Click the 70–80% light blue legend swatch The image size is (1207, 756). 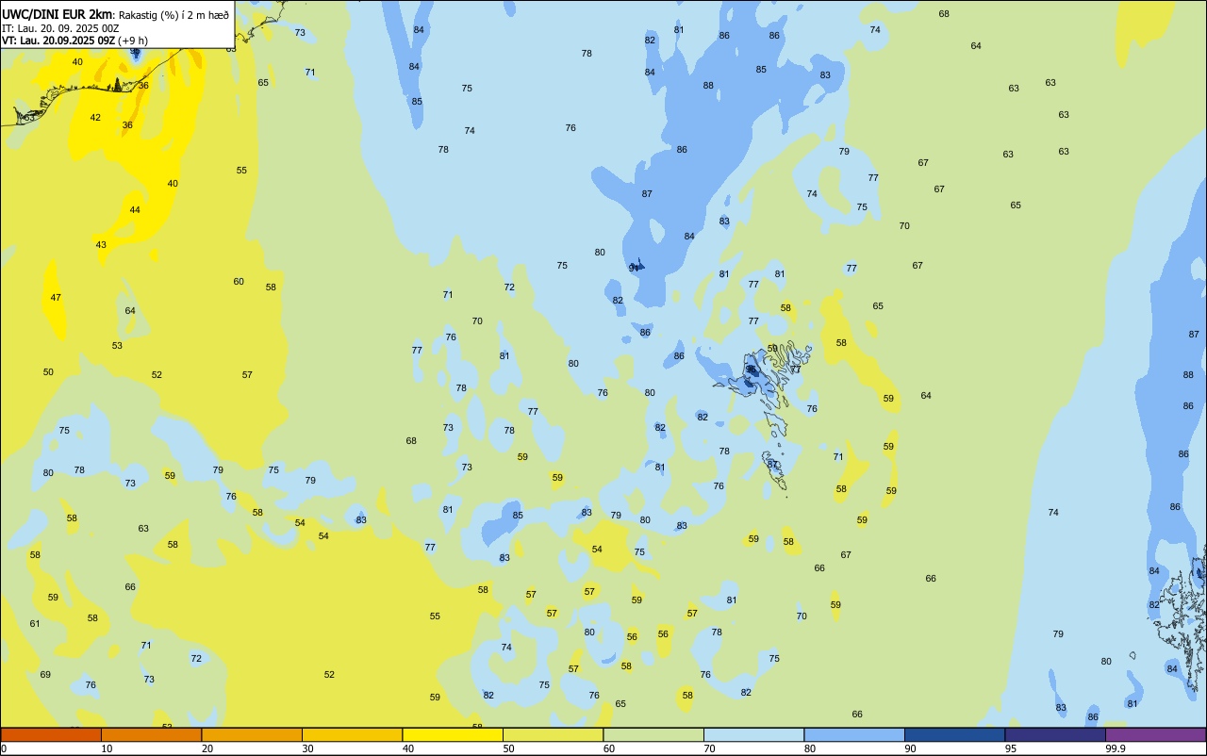pos(753,734)
